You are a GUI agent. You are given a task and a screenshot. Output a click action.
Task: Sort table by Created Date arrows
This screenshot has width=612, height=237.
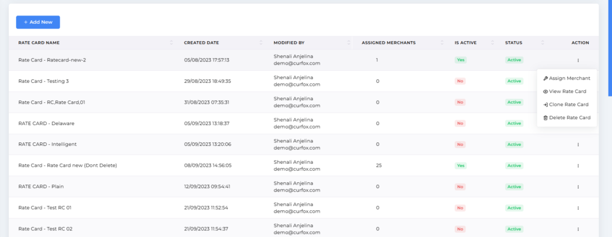[261, 43]
